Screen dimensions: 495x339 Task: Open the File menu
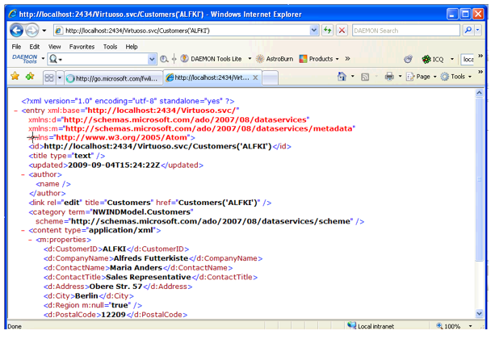[x=16, y=47]
